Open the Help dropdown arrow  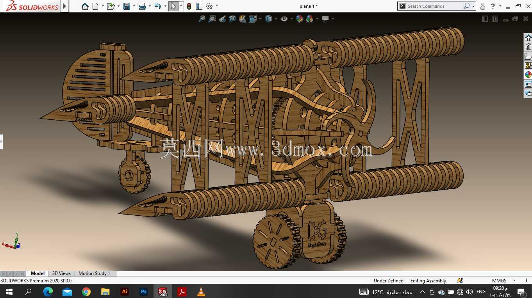coord(500,6)
